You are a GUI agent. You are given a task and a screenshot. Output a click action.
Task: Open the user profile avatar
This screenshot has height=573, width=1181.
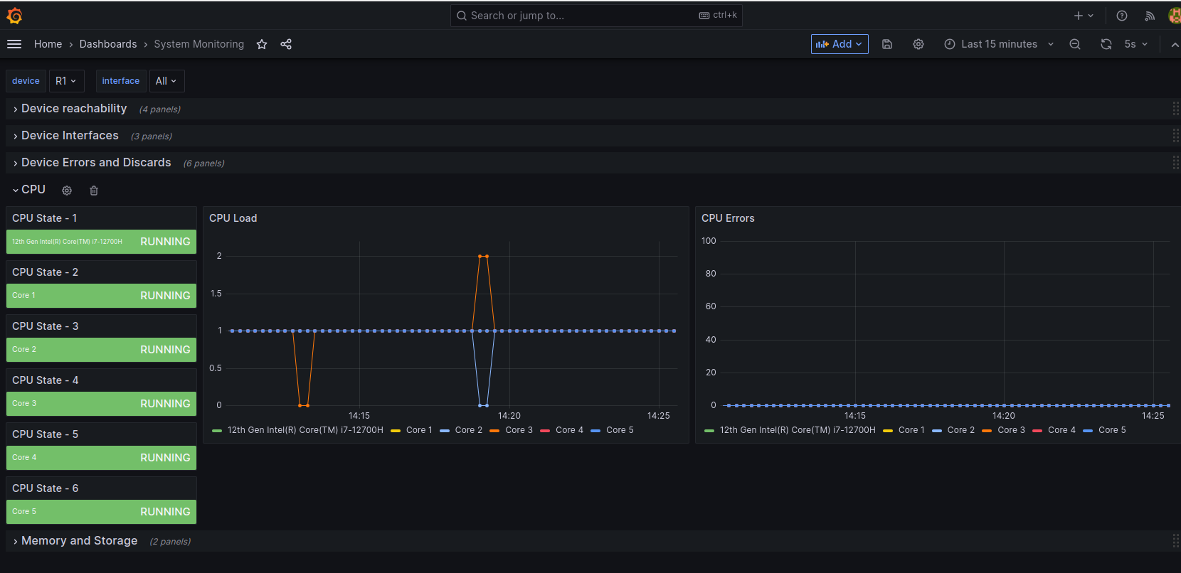(x=1175, y=16)
